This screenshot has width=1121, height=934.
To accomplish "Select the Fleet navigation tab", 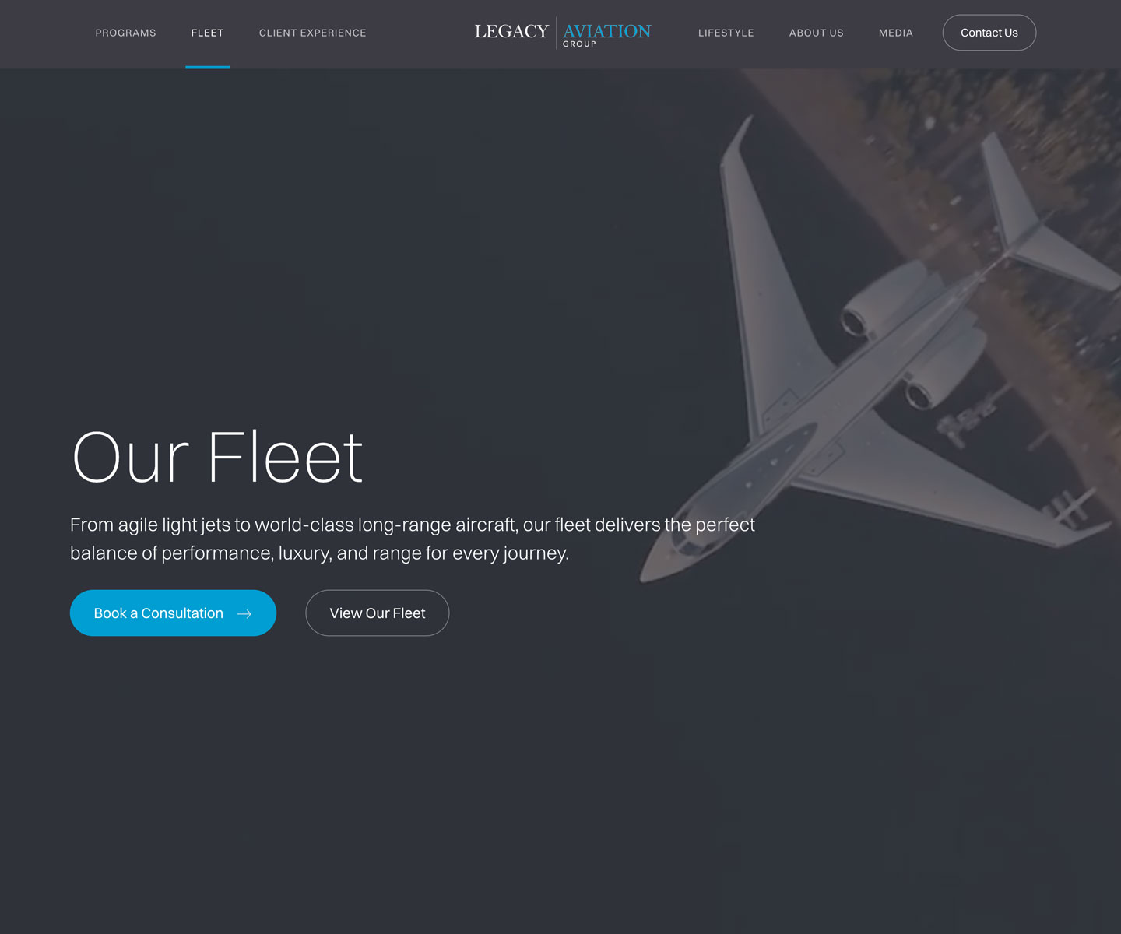I will tap(207, 33).
